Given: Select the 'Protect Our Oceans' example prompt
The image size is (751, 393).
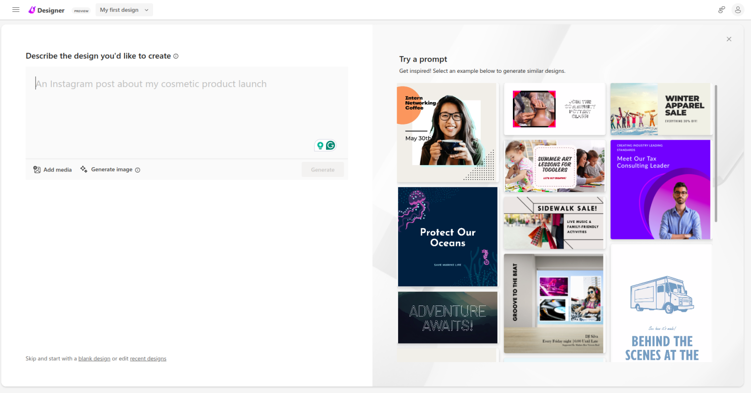Looking at the screenshot, I should tap(447, 237).
